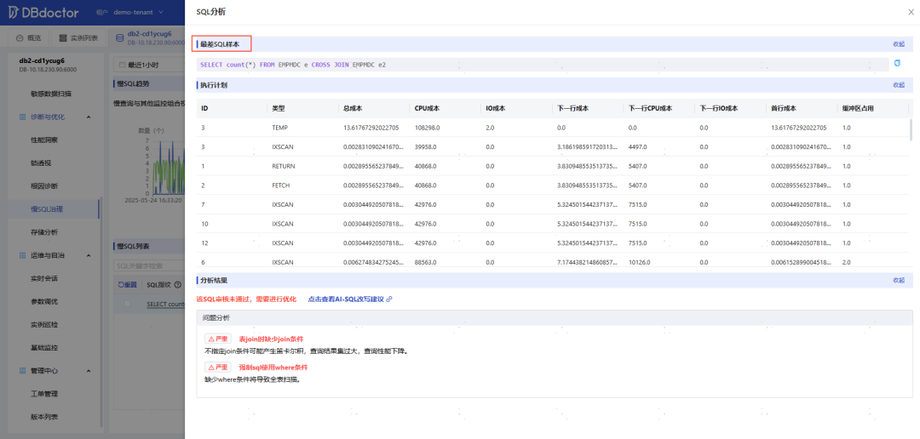The image size is (920, 439).
Task: Open 工单管理 in the sidebar
Action: (x=44, y=394)
